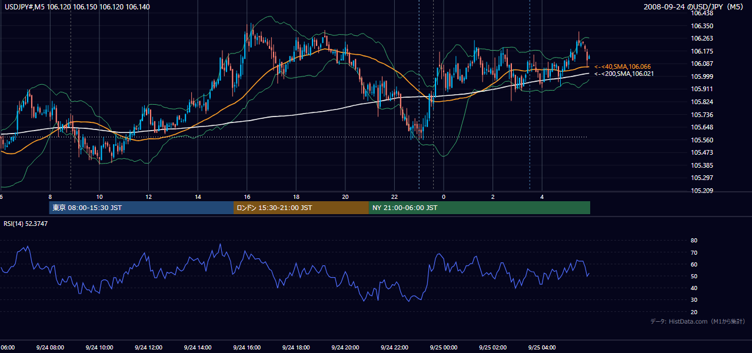Click RSI axis level 40

click(694, 288)
